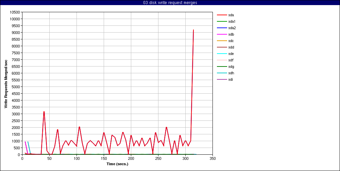Click the sdd legend label
Image resolution: width=340 pixels, height=171 pixels.
pyautogui.click(x=231, y=47)
